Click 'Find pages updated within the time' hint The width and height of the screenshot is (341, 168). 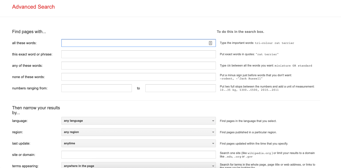[x=254, y=144]
